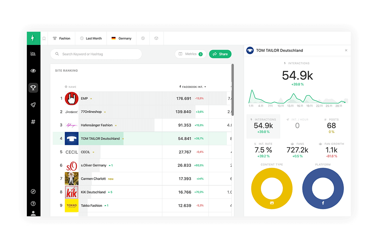Click the compass discover icon
378x248 pixels.
pyautogui.click(x=33, y=192)
